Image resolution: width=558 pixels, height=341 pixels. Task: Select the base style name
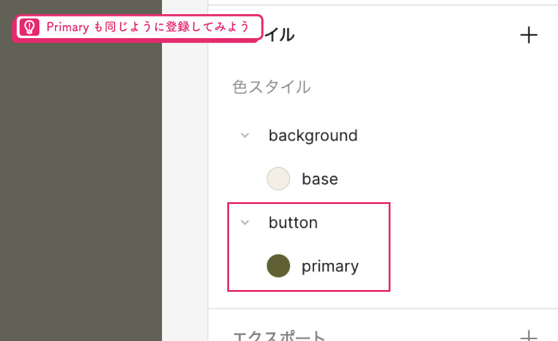tap(320, 179)
